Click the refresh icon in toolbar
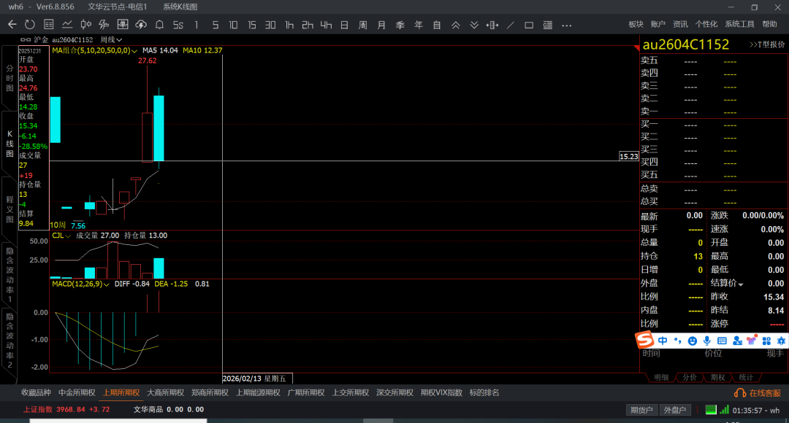 click(x=30, y=25)
